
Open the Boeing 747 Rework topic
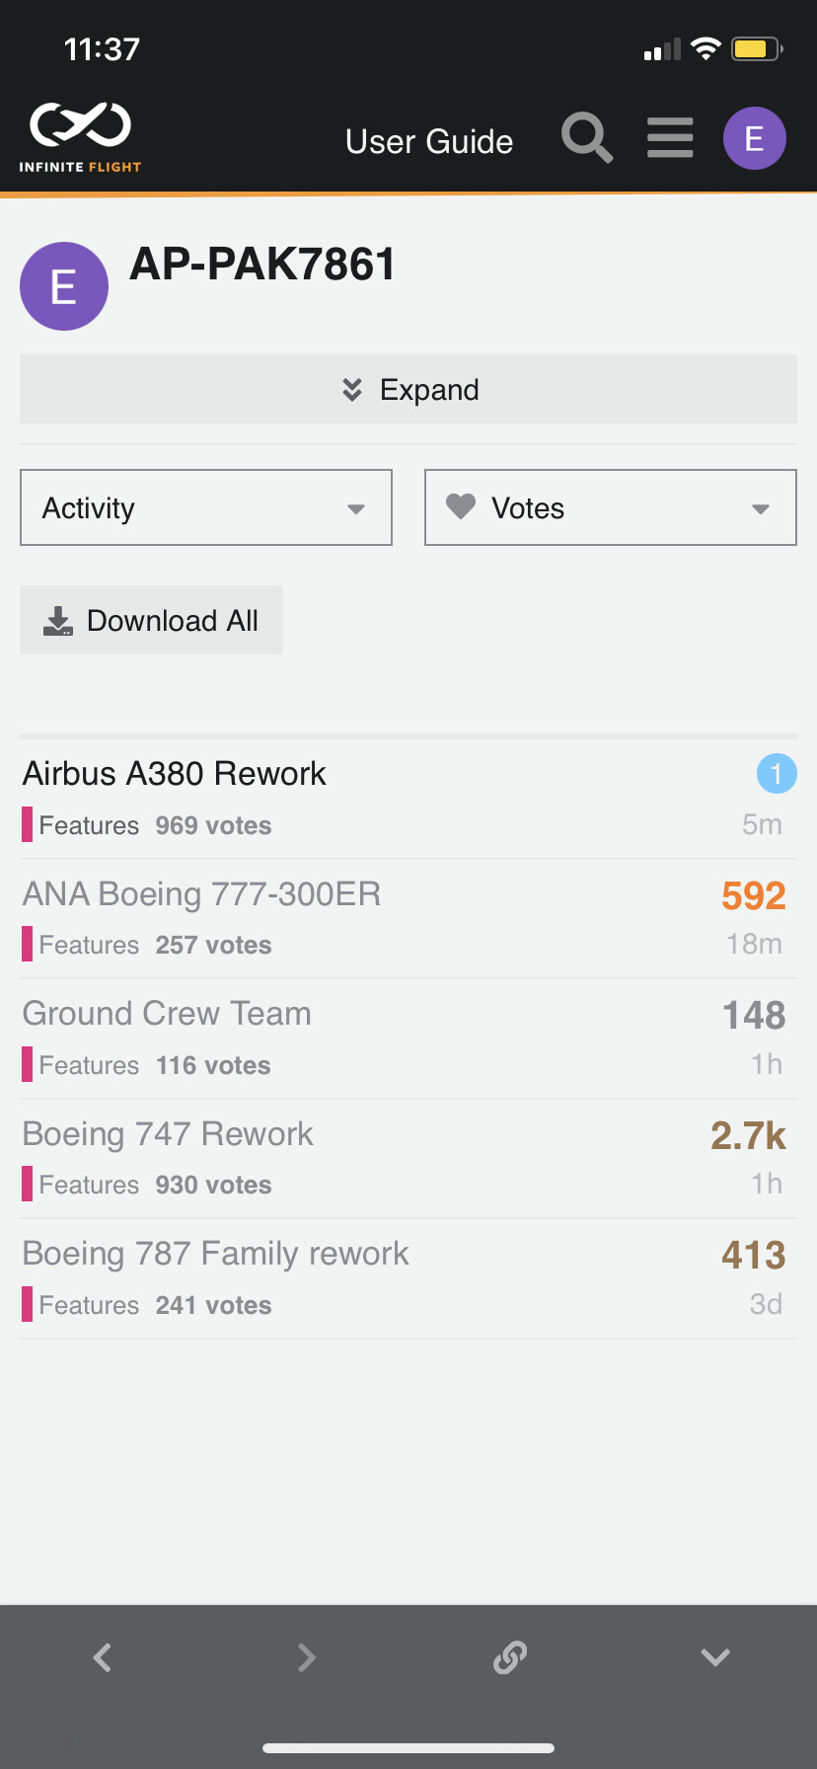coord(168,1134)
